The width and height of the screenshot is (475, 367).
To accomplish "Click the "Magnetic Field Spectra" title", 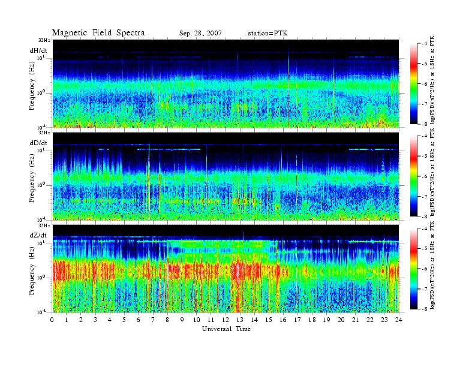I will (x=98, y=33).
